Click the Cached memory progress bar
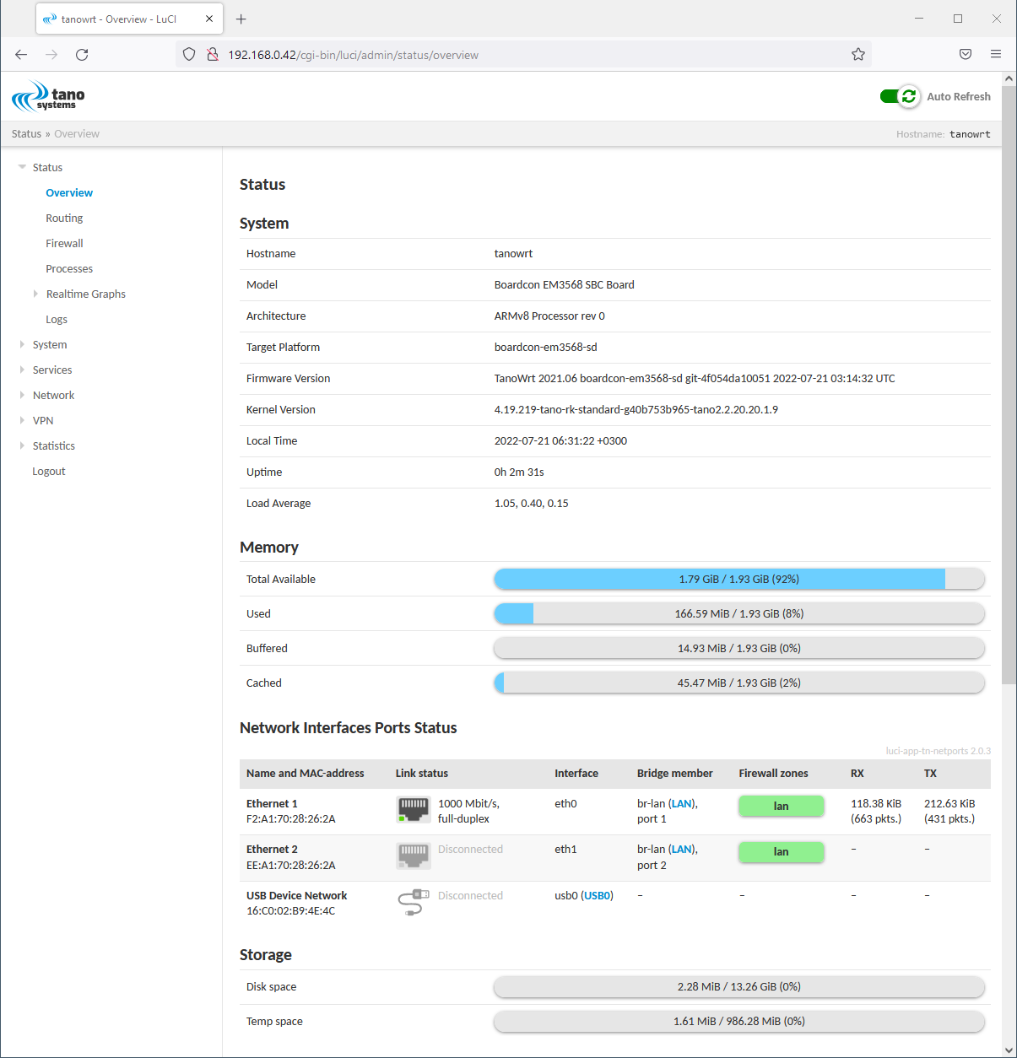The width and height of the screenshot is (1017, 1058). click(x=739, y=683)
